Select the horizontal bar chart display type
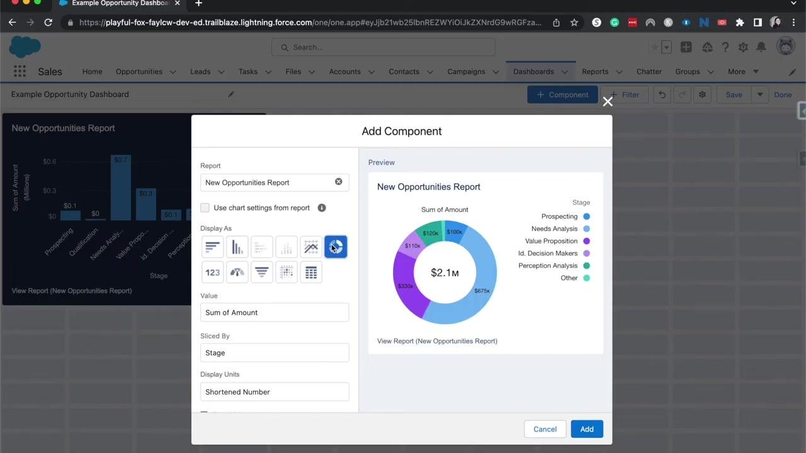This screenshot has width=806, height=453. coord(213,247)
